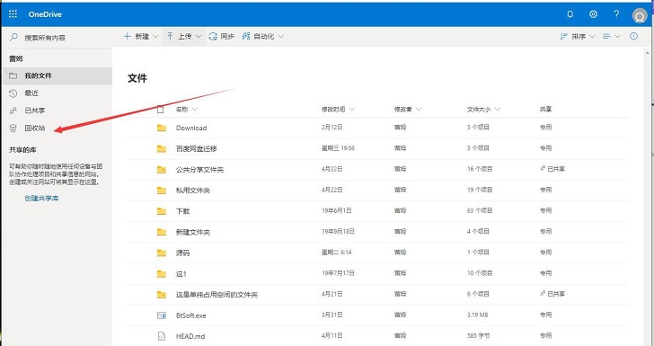Viewport: 654px width, 346px height.
Task: Open the account avatar menu
Action: [640, 16]
